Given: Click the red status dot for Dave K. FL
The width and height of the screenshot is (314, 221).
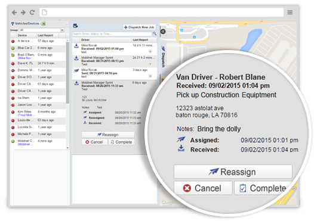Looking at the screenshot, I should click(x=13, y=64).
